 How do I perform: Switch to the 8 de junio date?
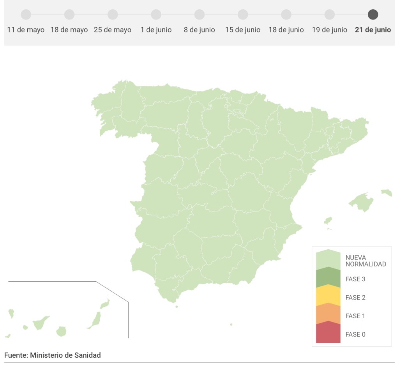coord(199,15)
